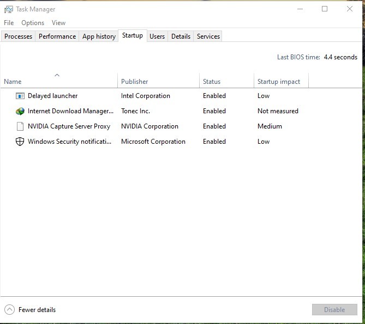Select the Windows Security notification entry name
This screenshot has width=365, height=324.
[69, 142]
